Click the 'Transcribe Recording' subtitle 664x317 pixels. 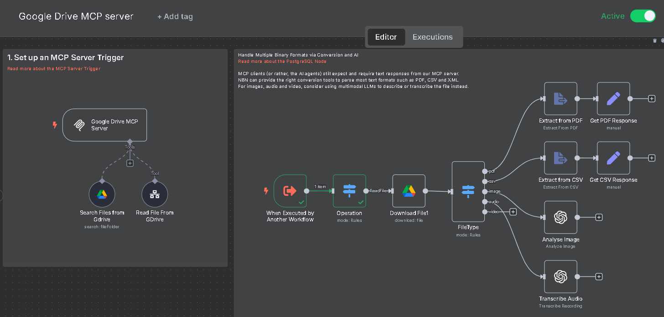[x=560, y=306]
